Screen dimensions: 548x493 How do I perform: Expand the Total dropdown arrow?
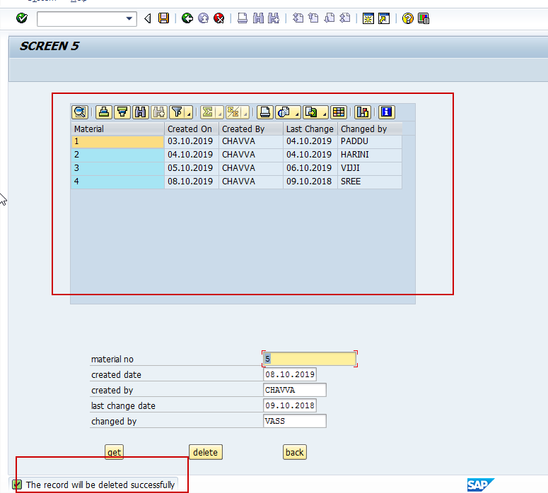(x=220, y=113)
